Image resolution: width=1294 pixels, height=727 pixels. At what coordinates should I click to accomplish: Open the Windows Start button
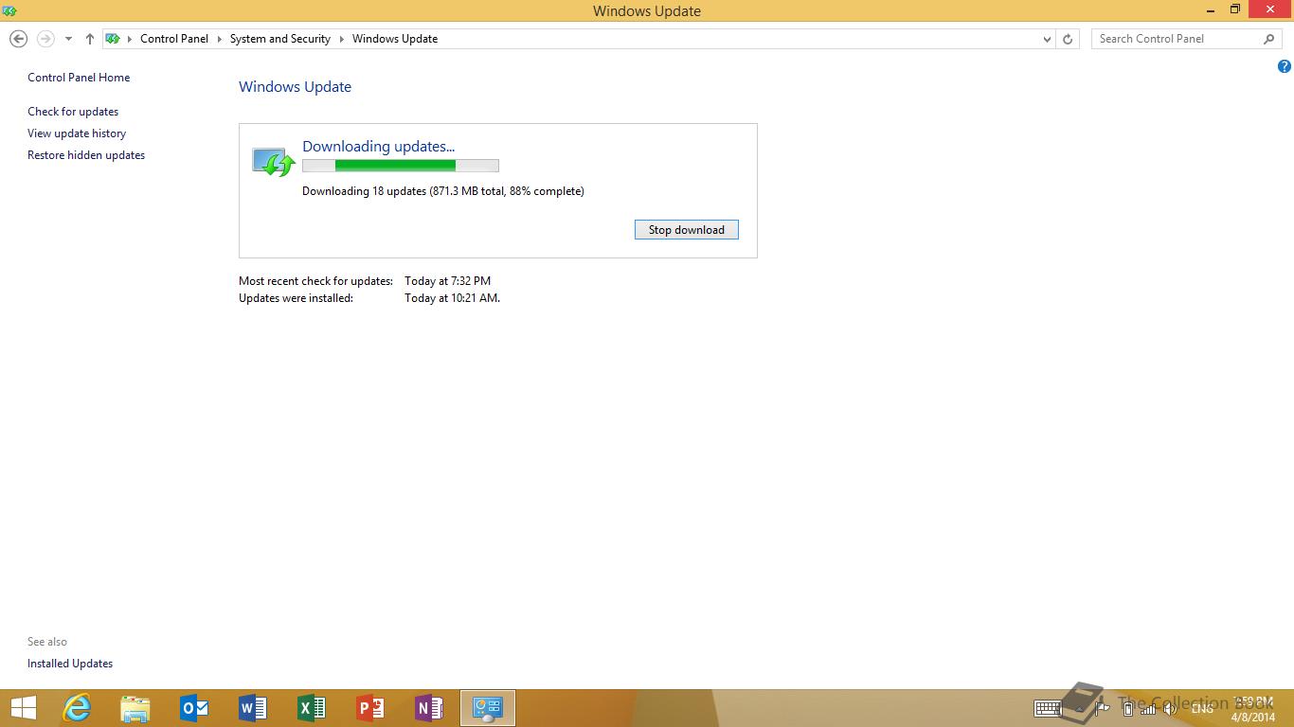tap(23, 708)
